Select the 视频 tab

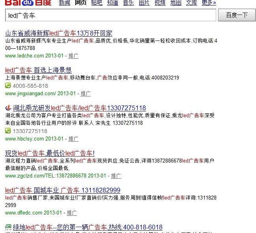click(160, 3)
